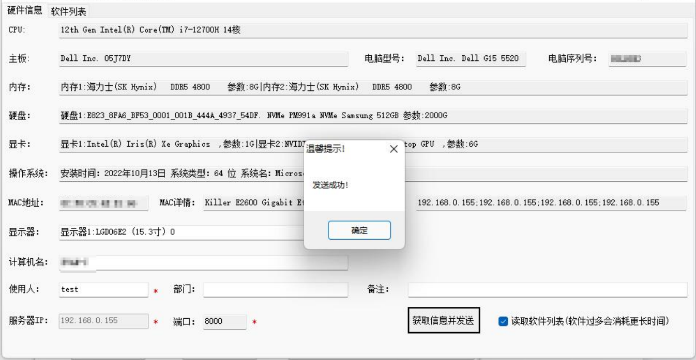Click the 获取信息并发送 button
696x360 pixels.
pos(444,320)
